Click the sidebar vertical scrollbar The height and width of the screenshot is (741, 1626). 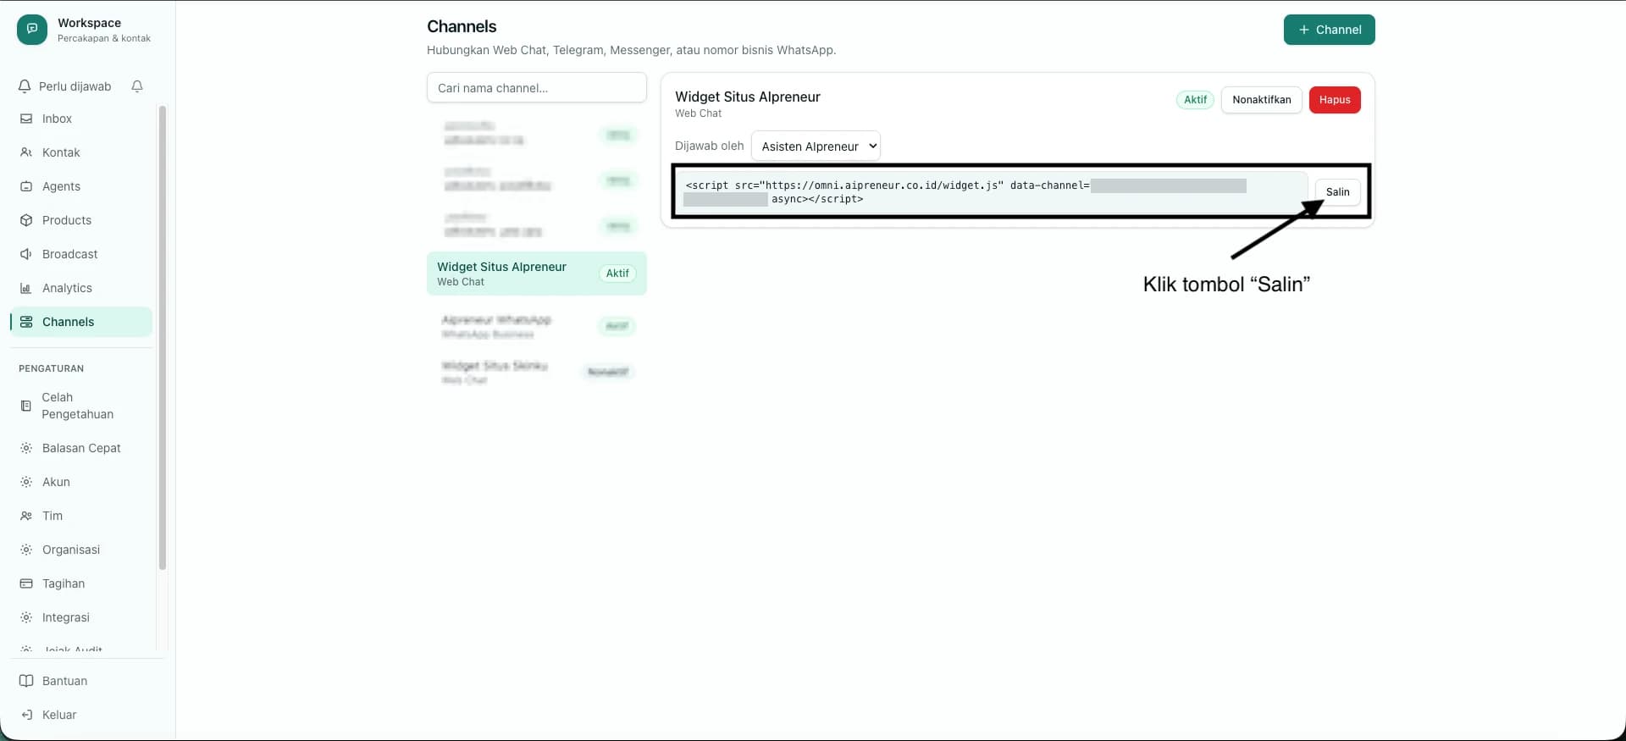pos(163,337)
